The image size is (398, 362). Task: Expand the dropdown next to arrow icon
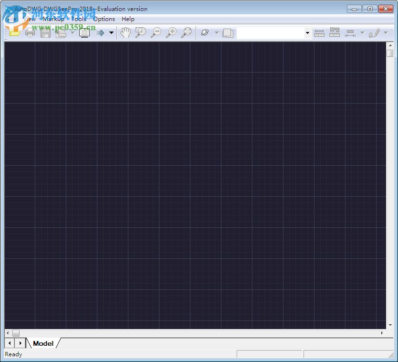(111, 32)
